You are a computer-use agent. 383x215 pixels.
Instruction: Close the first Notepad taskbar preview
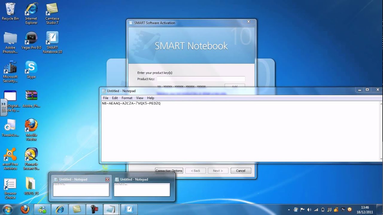pyautogui.click(x=107, y=179)
